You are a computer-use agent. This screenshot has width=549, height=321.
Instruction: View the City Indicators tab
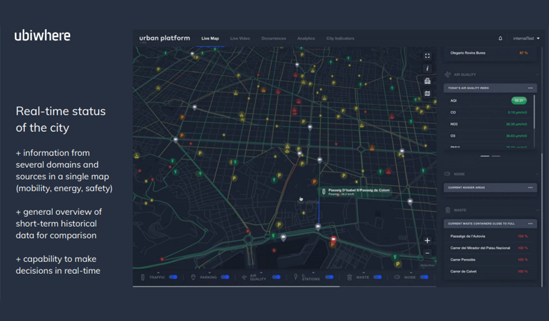pos(340,39)
